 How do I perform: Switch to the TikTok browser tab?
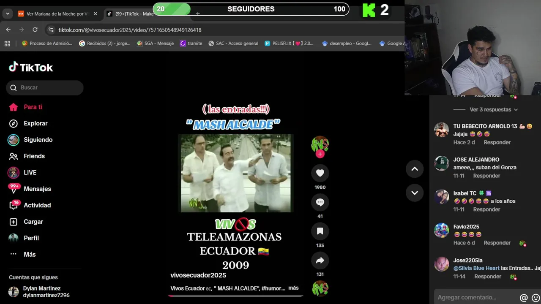[x=131, y=14]
